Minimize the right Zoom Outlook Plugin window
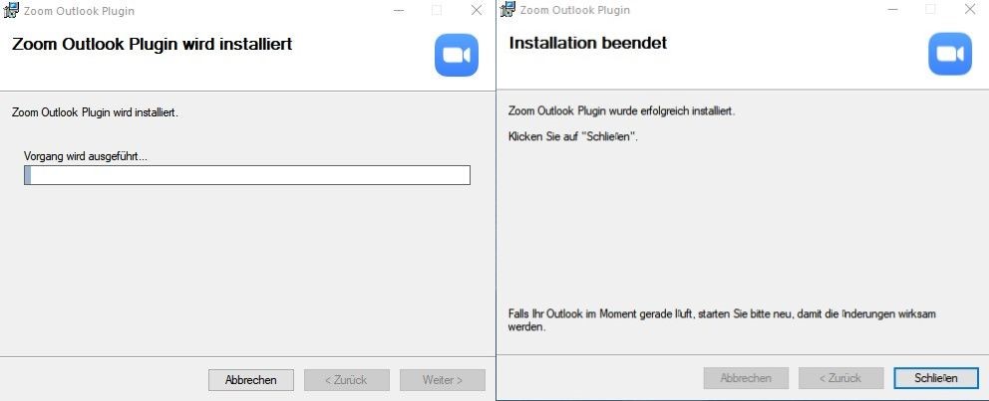 pos(892,9)
